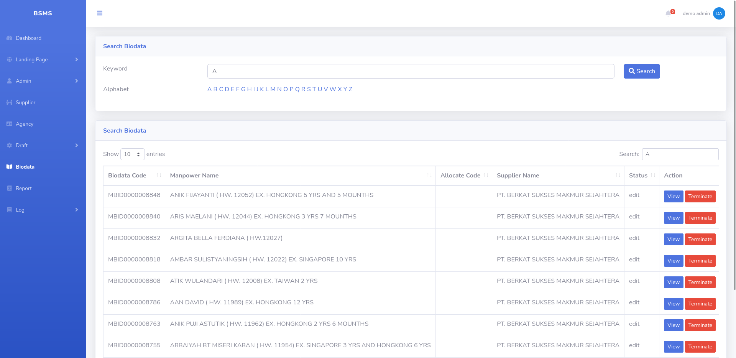The image size is (736, 358).
Task: Terminate ARBAIYAH BT MISERI KABAN record
Action: coord(700,347)
